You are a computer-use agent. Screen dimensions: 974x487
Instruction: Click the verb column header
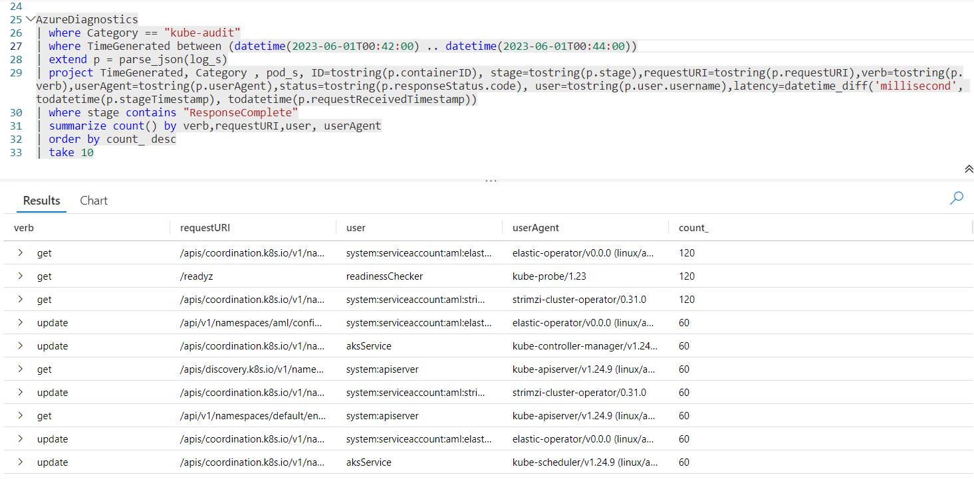(x=23, y=227)
